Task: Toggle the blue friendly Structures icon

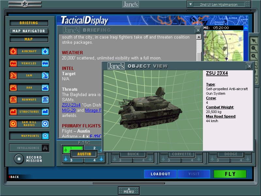Action: point(45,112)
